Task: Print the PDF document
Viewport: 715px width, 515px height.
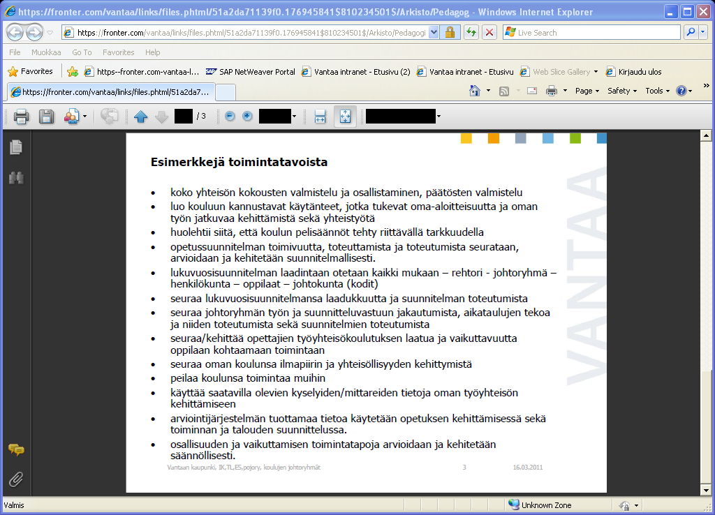Action: coord(21,117)
